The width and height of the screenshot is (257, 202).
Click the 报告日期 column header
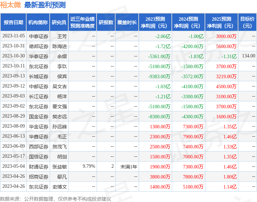click(13, 22)
